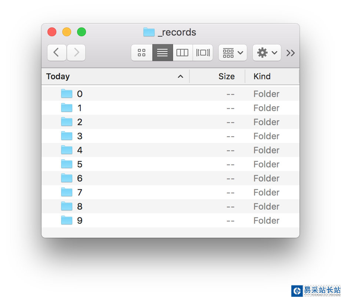Zoom the window with green button
This screenshot has height=297, width=341.
click(x=82, y=32)
